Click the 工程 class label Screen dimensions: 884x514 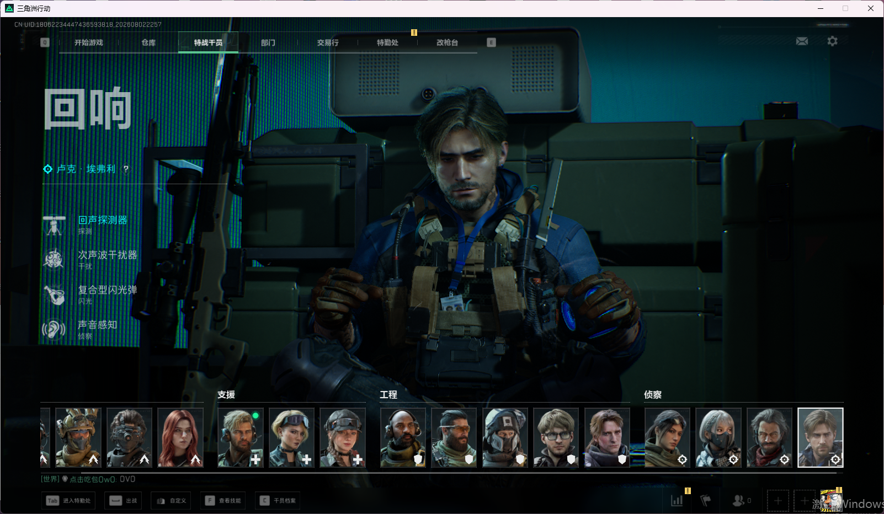388,395
